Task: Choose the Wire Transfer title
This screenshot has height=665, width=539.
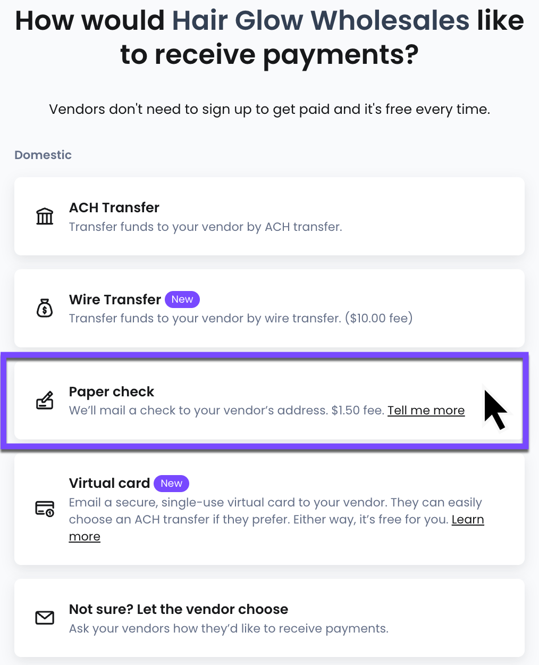Action: [x=115, y=300]
